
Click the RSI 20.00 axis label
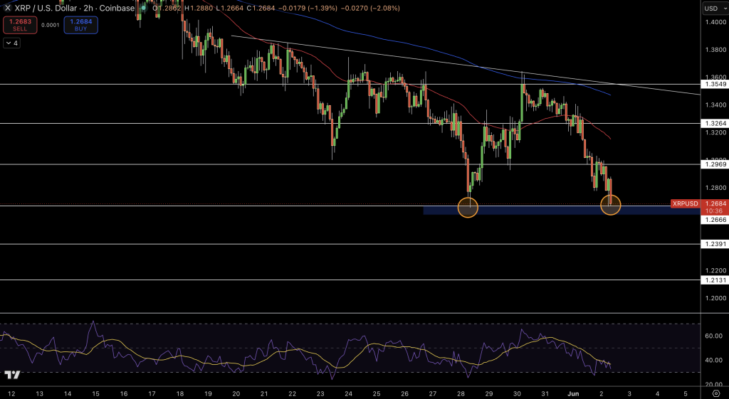click(713, 385)
